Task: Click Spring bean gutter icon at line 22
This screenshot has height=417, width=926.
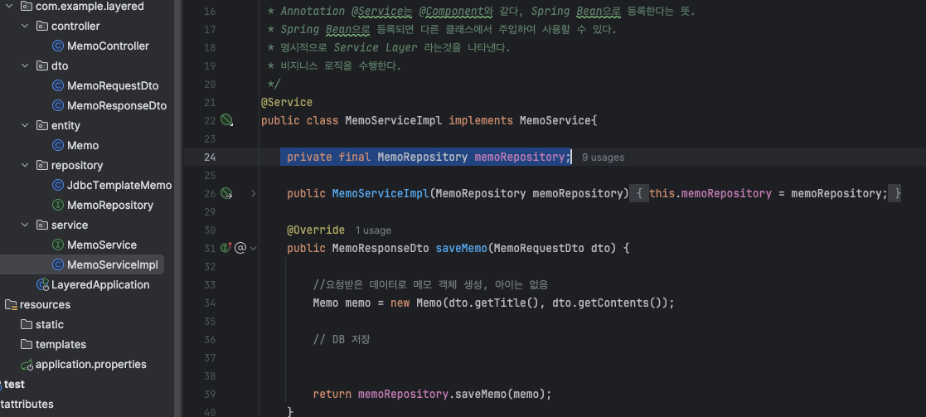Action: 227,120
